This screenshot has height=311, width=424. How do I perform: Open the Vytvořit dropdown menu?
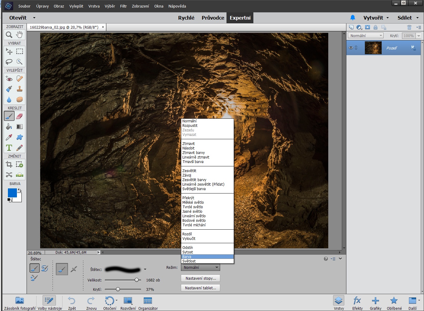[x=376, y=18]
